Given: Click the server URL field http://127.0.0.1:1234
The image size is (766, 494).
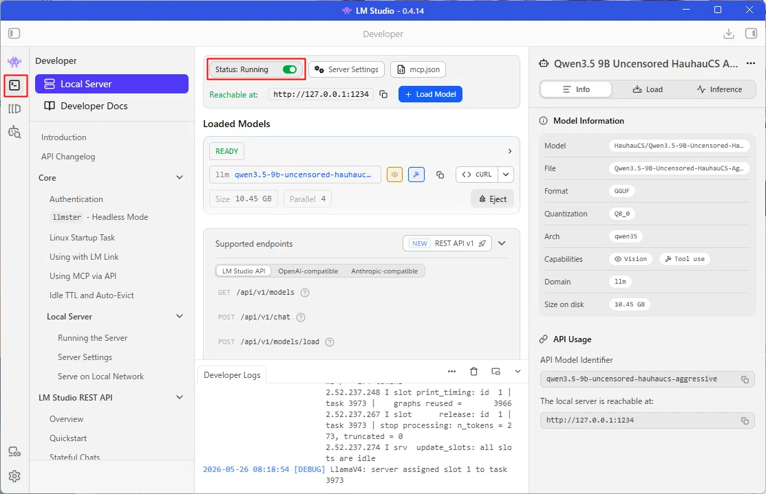Looking at the screenshot, I should pos(321,94).
